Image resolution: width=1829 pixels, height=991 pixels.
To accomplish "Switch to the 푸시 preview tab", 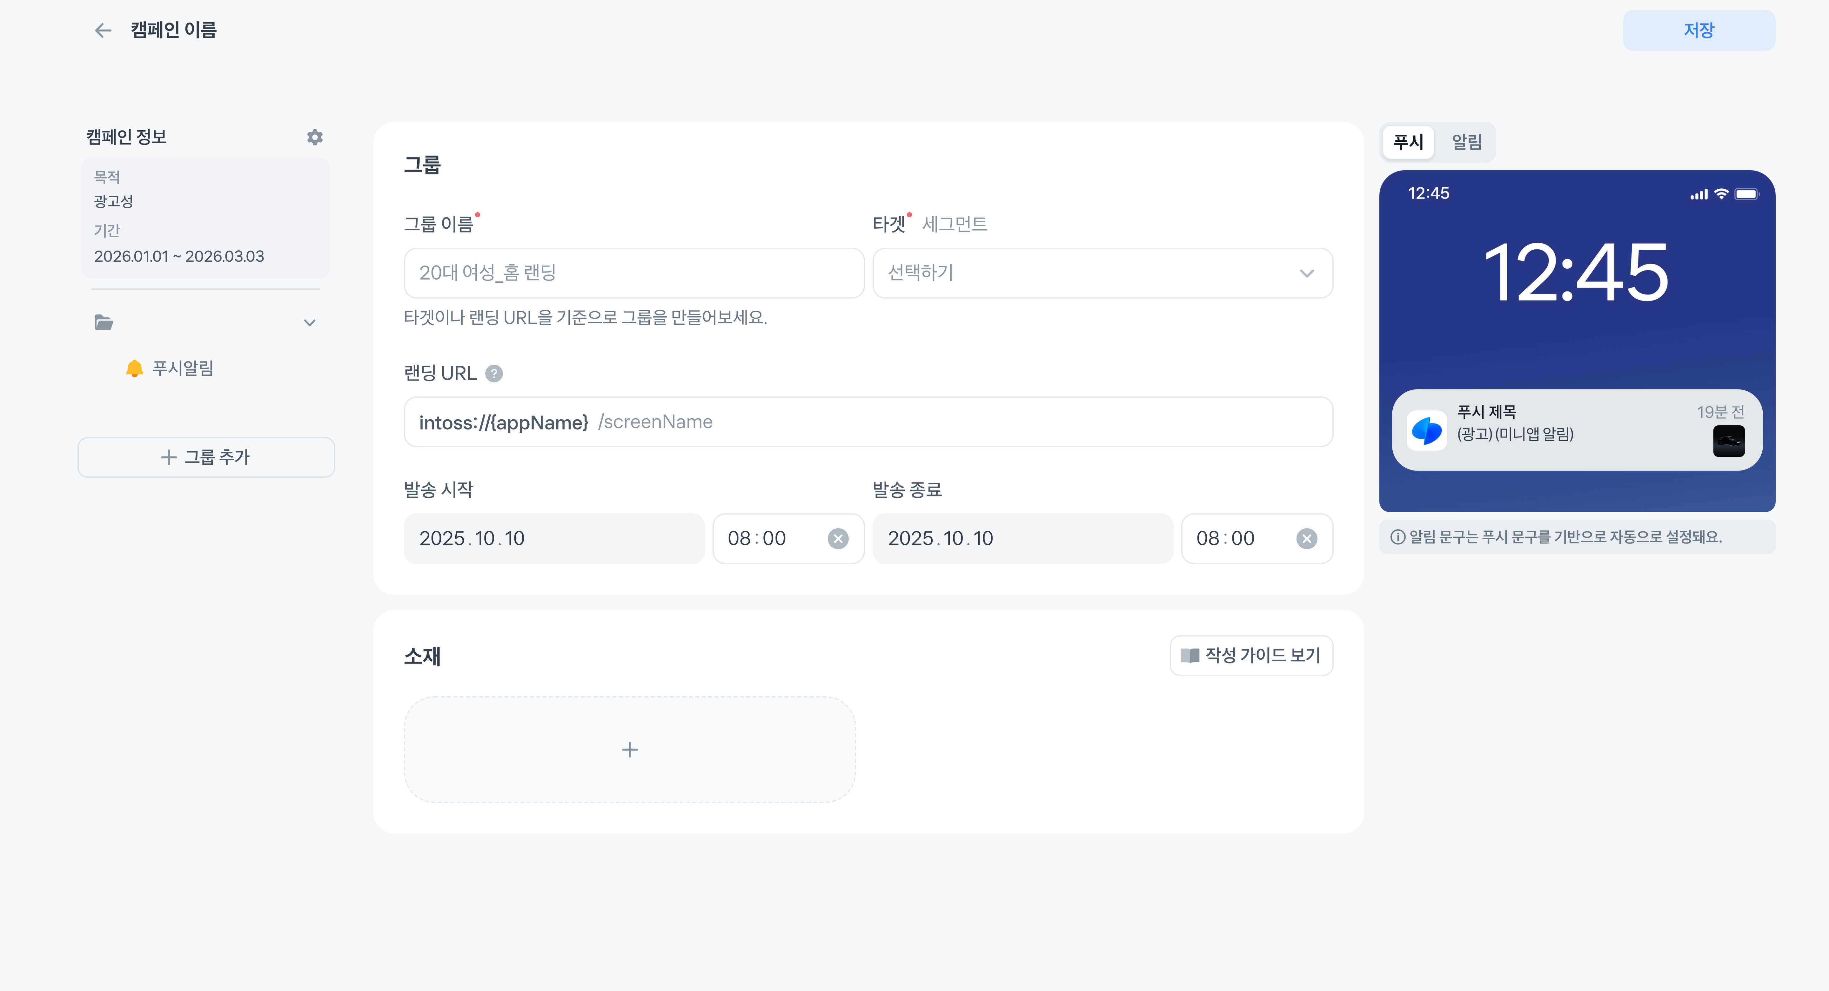I will tap(1408, 142).
